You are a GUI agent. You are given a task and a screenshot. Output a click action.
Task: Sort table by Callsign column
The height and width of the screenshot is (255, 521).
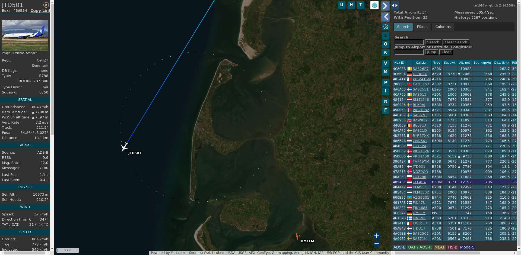click(x=421, y=63)
